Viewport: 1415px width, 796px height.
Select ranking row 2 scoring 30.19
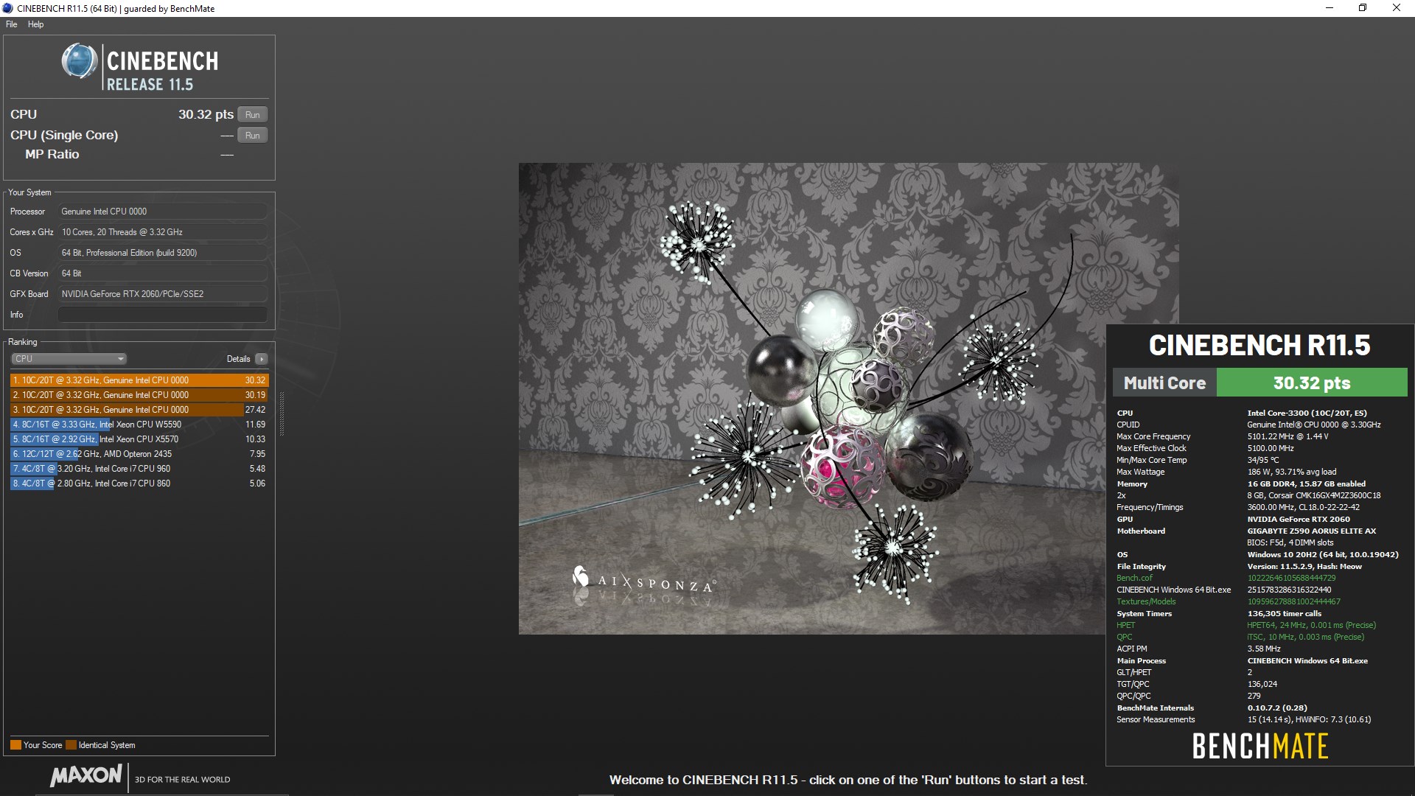[x=139, y=395]
